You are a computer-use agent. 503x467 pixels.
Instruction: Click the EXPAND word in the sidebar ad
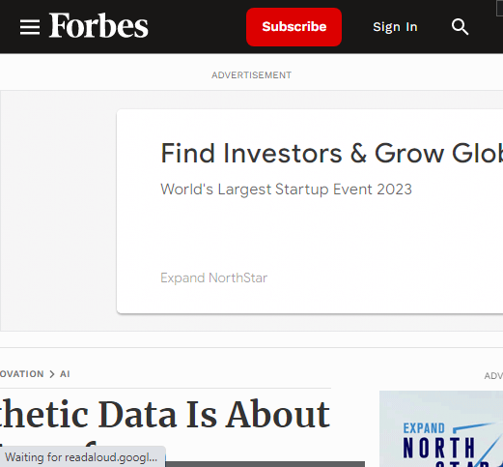pos(424,428)
